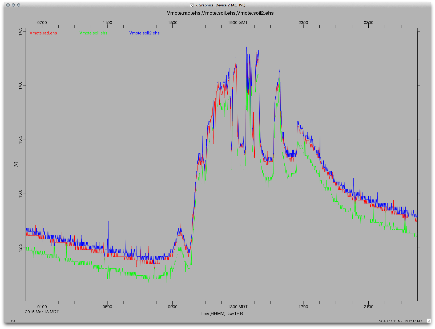Viewport: 435px width, 329px height.
Task: Click the '1900 GMT' top axis label
Action: coord(237,23)
